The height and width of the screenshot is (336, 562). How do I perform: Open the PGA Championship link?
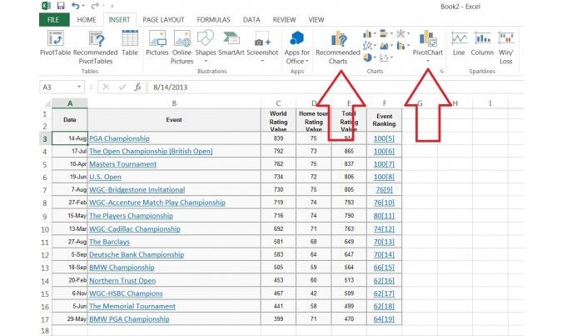[x=119, y=138]
